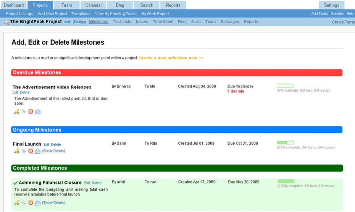The image size is (355, 212).
Task: Delete the Advertisement Video Releases milestone
Action: click(25, 92)
